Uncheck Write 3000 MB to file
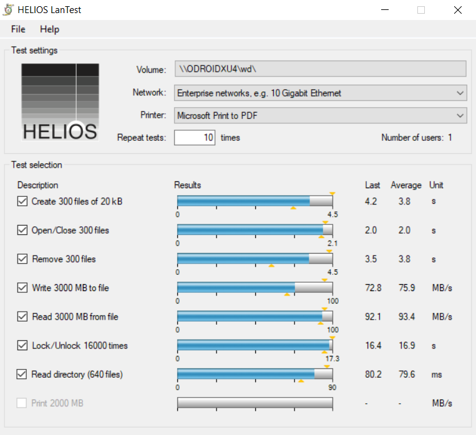The image size is (476, 435). point(22,288)
